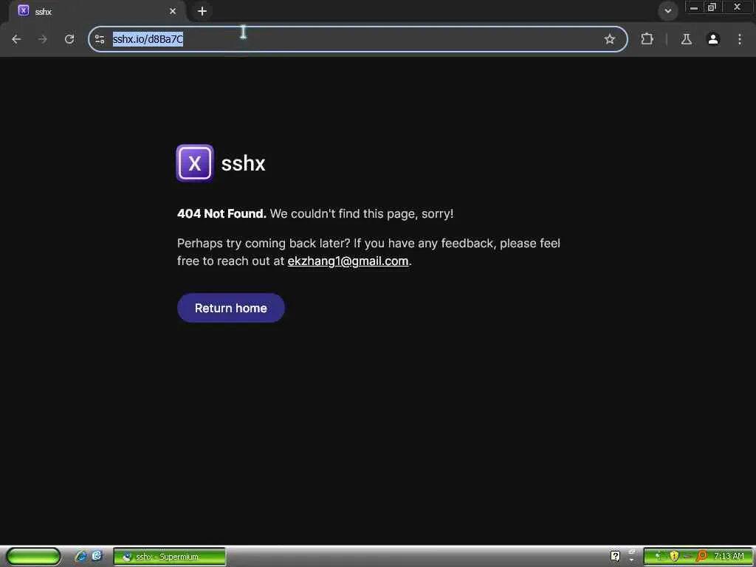Expand the tab search dropdown
Screen dimensions: 756x567
pyautogui.click(x=667, y=11)
